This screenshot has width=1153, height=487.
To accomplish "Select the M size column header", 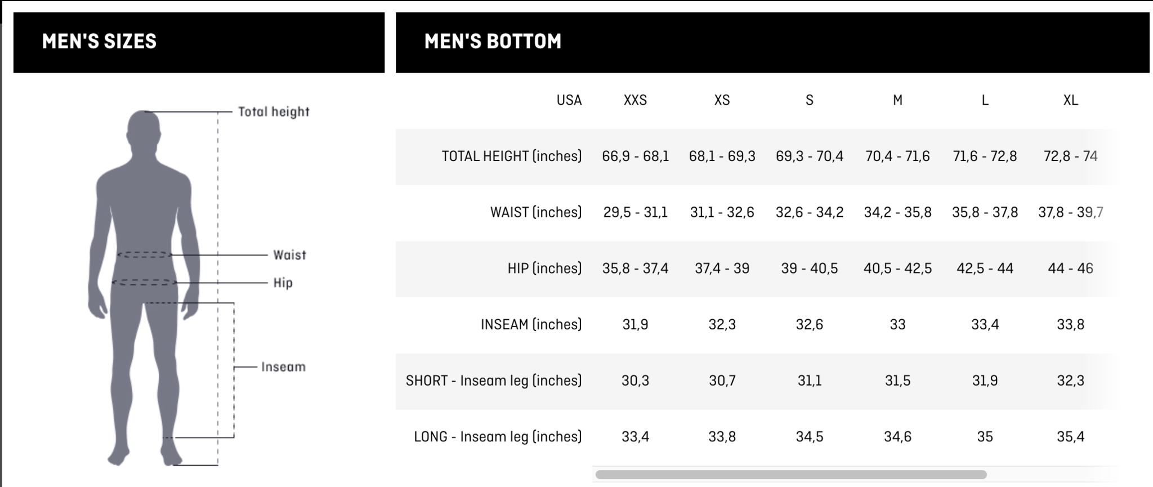I will (x=897, y=100).
